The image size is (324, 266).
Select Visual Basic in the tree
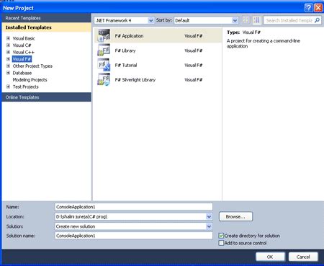point(24,38)
